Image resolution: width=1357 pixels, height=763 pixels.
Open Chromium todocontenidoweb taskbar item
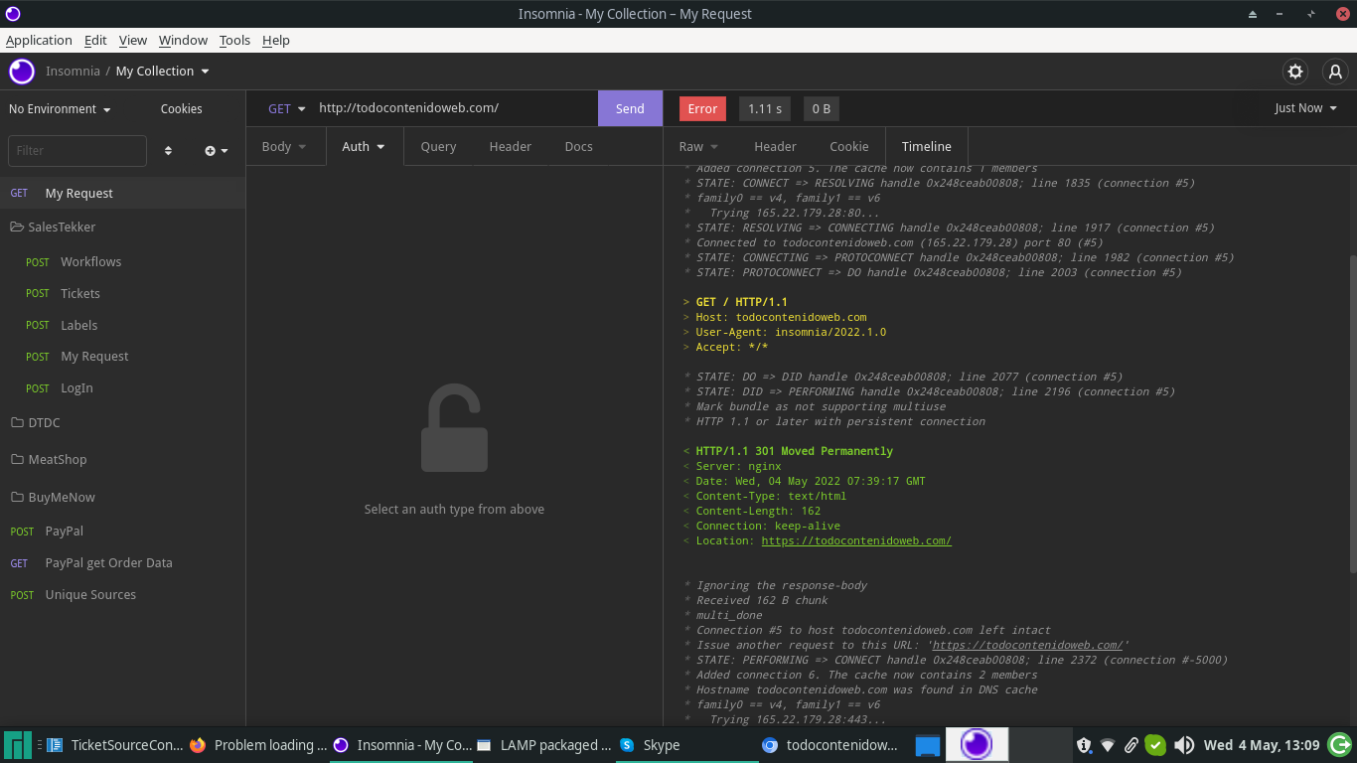tap(830, 745)
